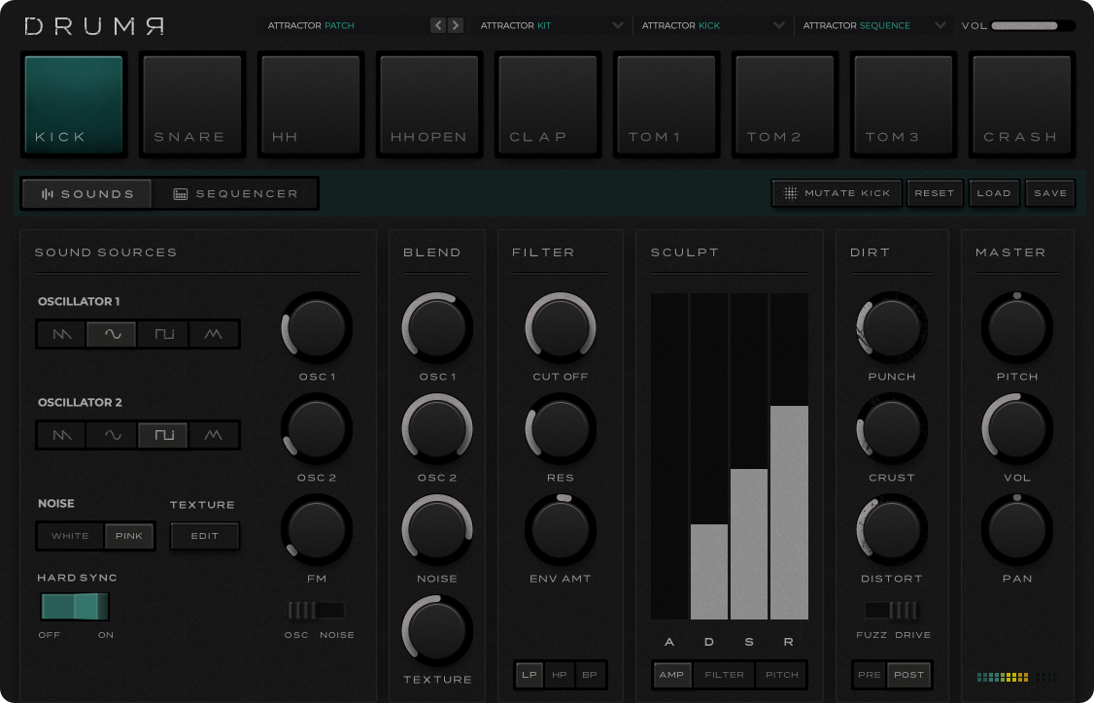This screenshot has width=1094, height=703.
Task: Set dirt routing to Pre
Action: point(870,675)
